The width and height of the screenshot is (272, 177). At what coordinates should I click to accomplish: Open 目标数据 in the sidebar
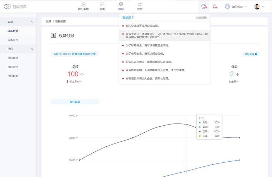13,76
